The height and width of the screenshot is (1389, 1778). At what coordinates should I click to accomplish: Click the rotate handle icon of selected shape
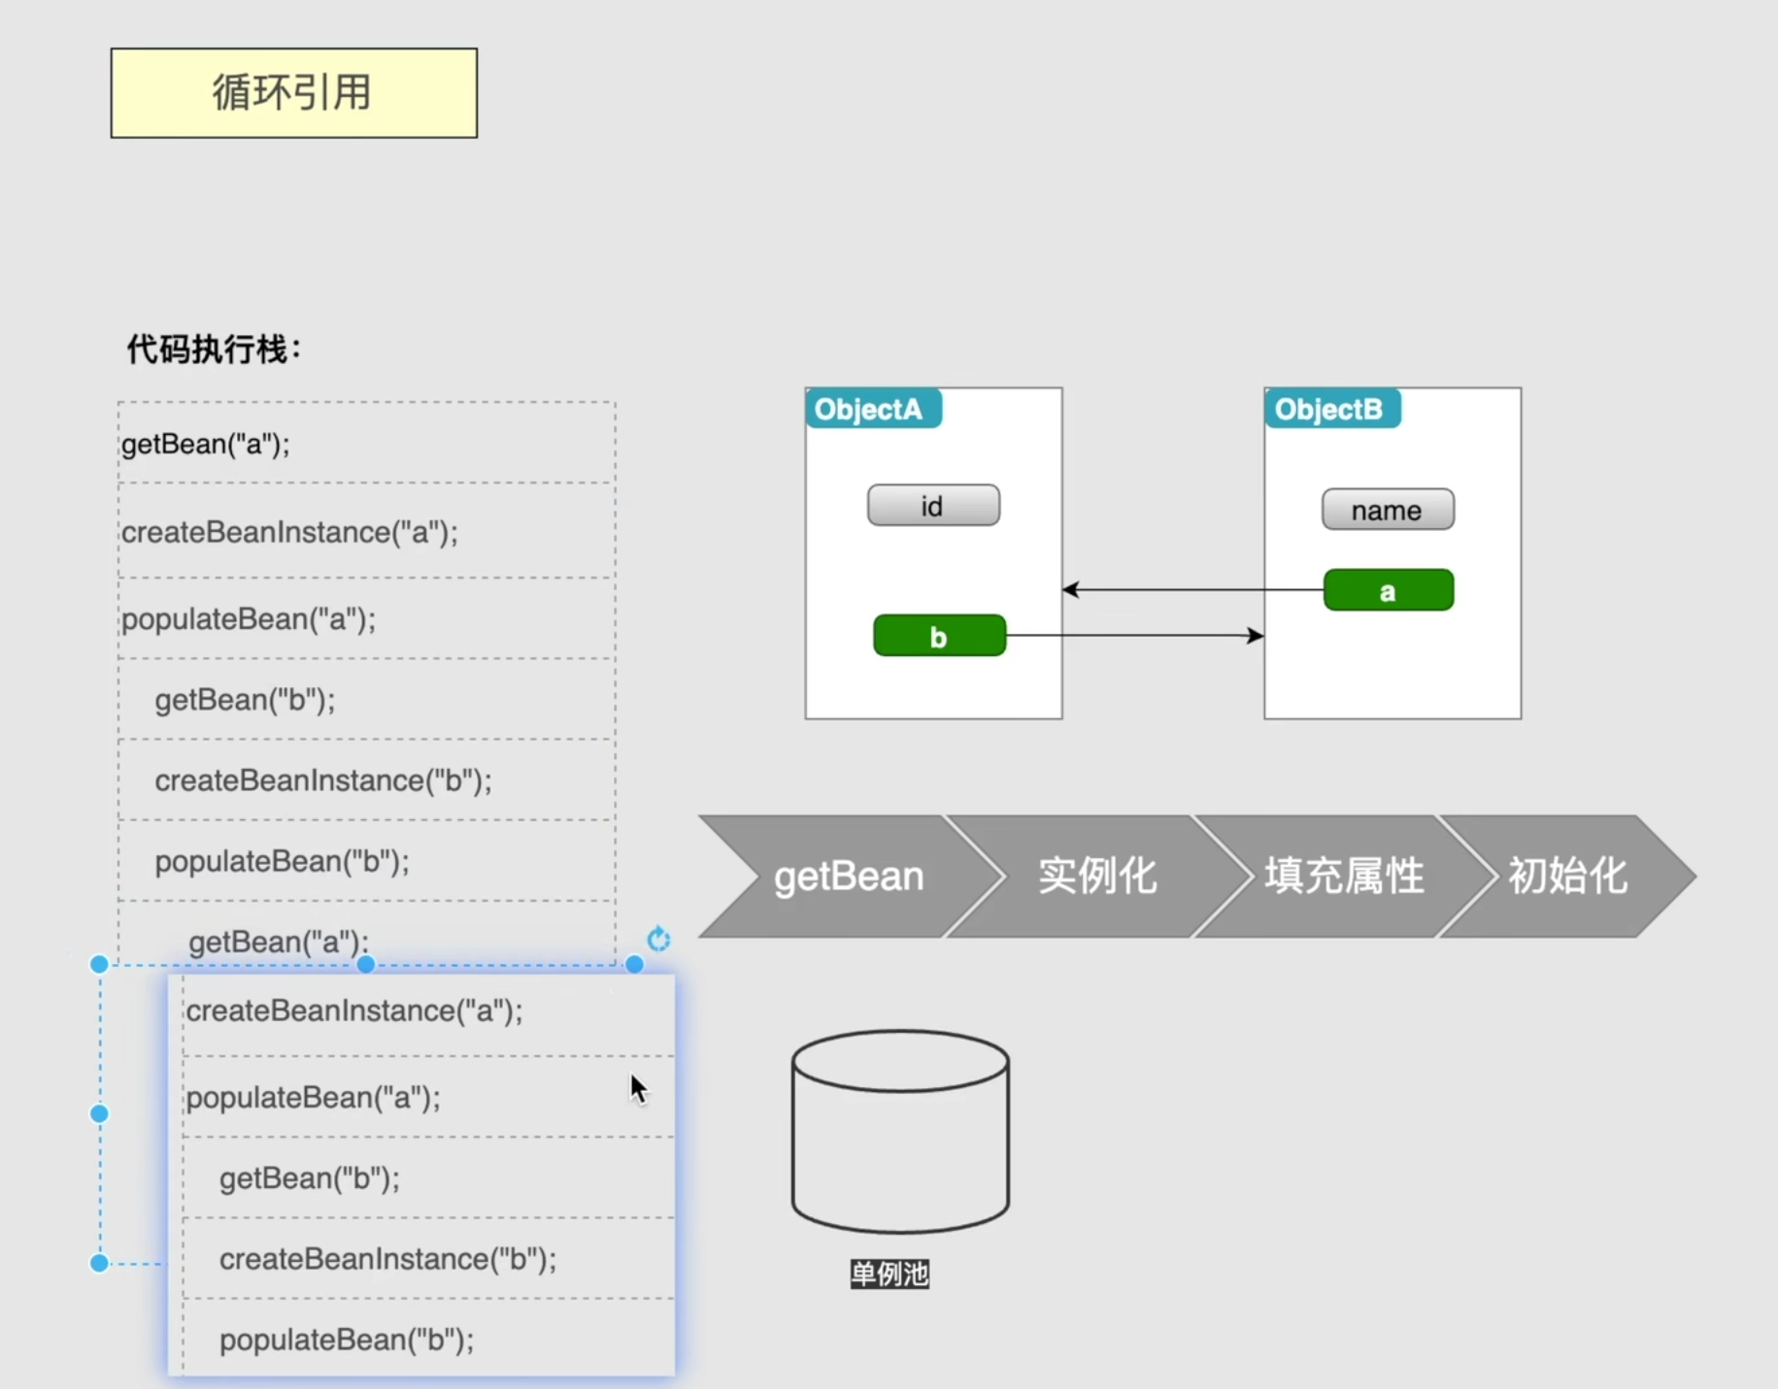658,939
